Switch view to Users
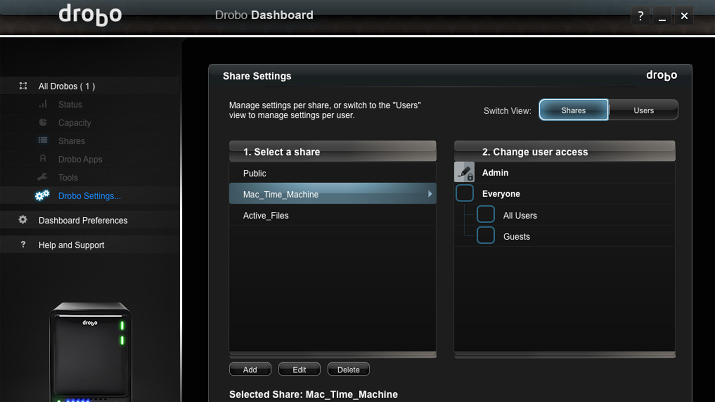 click(x=643, y=110)
